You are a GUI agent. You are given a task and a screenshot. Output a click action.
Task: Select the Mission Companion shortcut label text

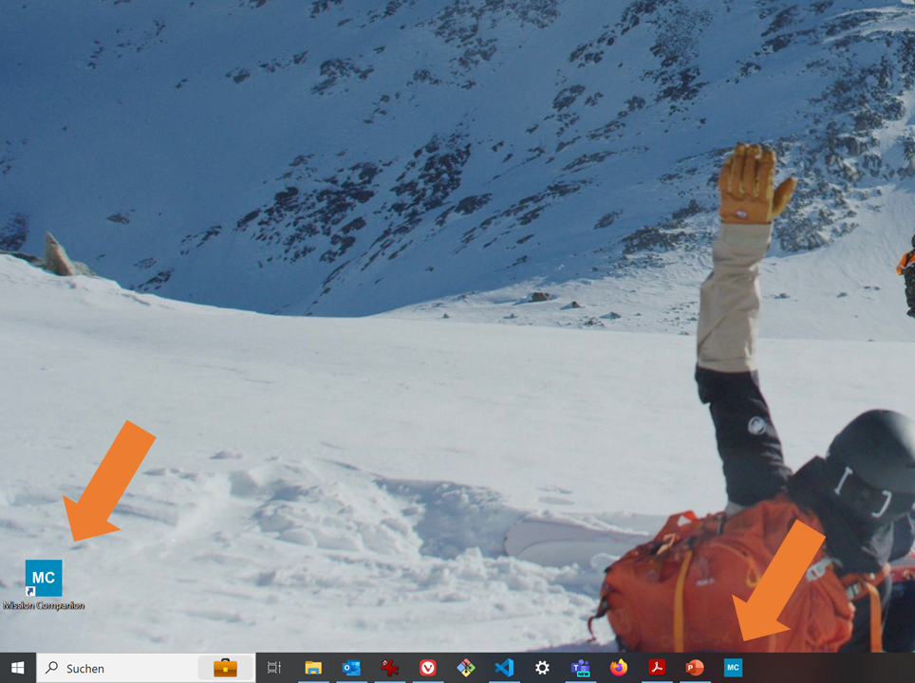42,604
